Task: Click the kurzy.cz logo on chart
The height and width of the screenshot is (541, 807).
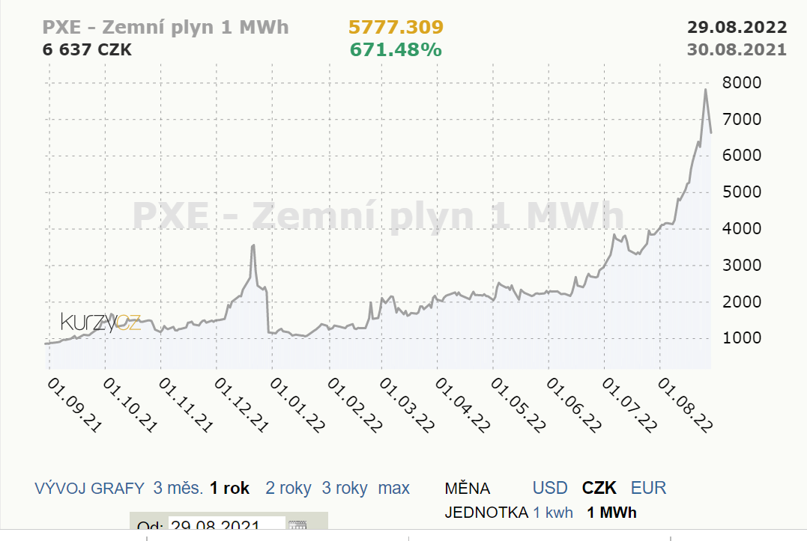Action: coord(100,323)
